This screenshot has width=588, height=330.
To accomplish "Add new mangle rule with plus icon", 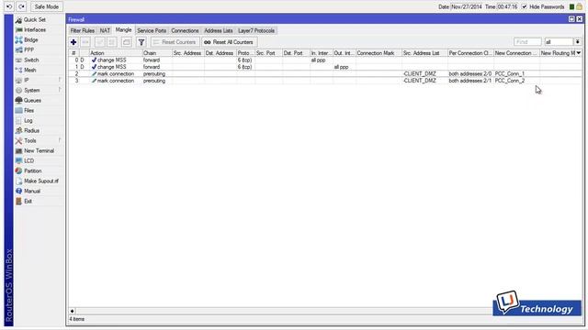I will click(73, 42).
